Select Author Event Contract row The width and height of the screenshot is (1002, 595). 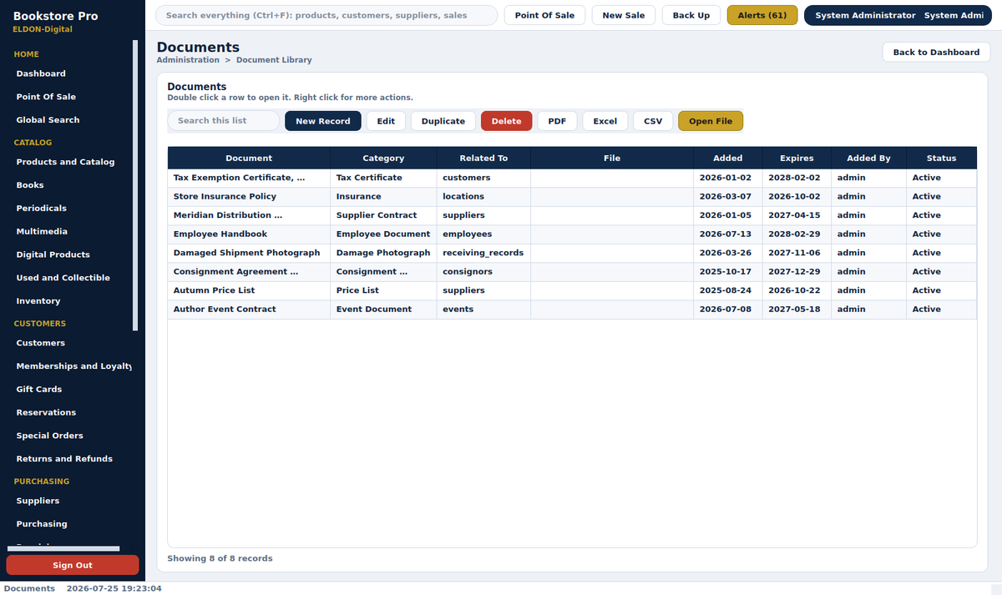click(572, 310)
